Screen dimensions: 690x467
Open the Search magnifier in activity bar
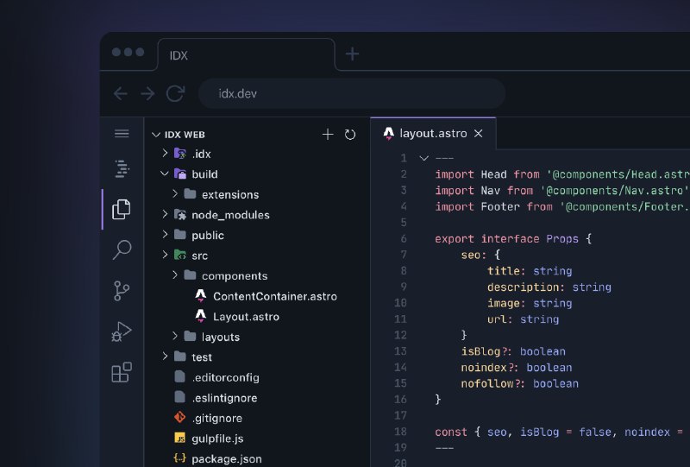pos(122,250)
